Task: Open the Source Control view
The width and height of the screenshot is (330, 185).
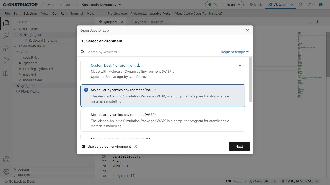Action: (x=6, y=60)
